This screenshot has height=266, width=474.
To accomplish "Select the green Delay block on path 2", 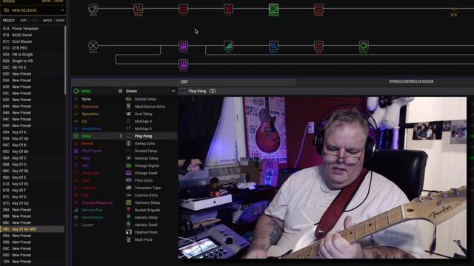I will [364, 46].
